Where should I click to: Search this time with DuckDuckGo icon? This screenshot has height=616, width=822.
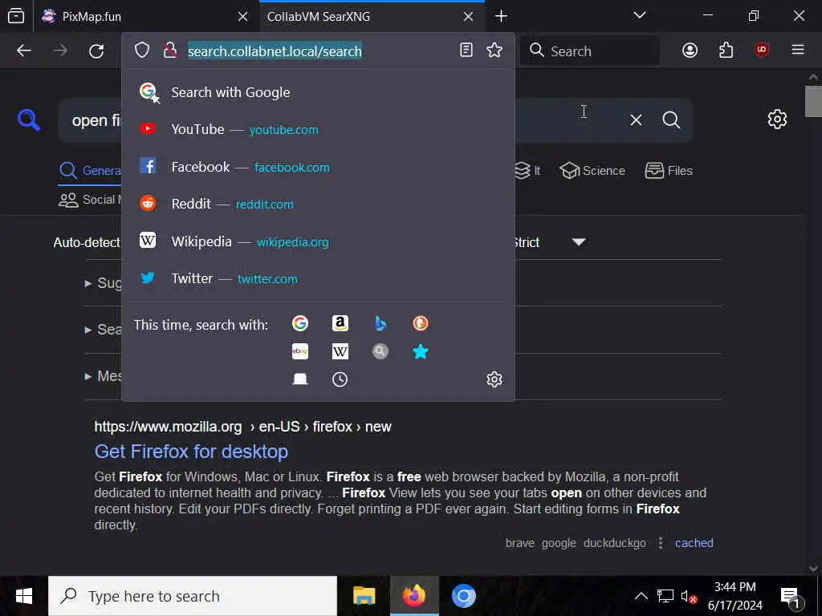click(x=421, y=323)
